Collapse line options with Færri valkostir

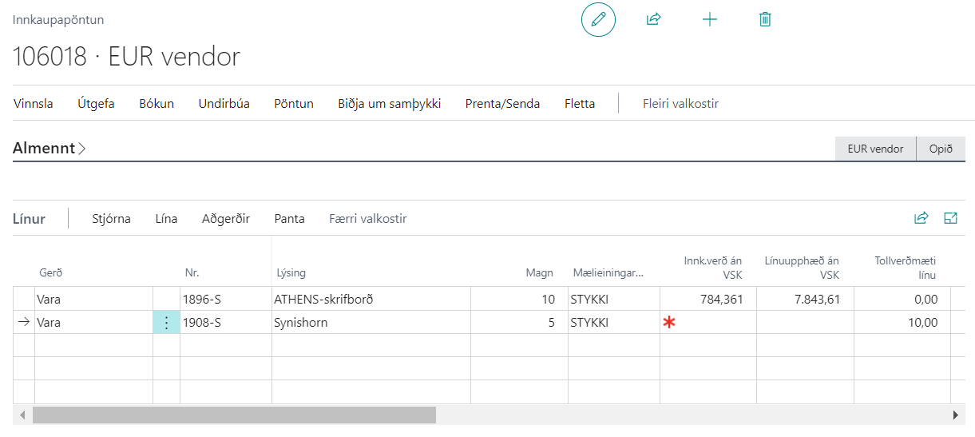367,219
